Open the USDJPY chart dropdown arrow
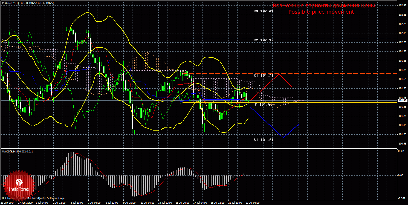The width and height of the screenshot is (408, 205). point(2,3)
